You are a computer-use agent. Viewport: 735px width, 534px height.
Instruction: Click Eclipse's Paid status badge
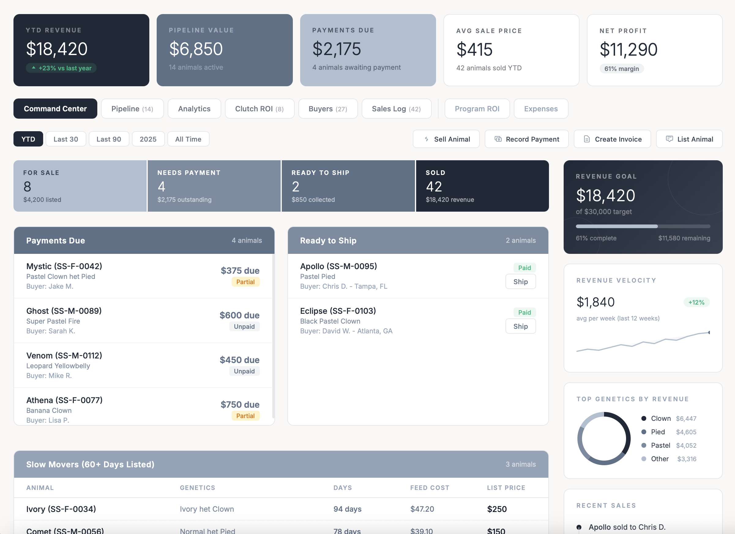[x=524, y=312]
